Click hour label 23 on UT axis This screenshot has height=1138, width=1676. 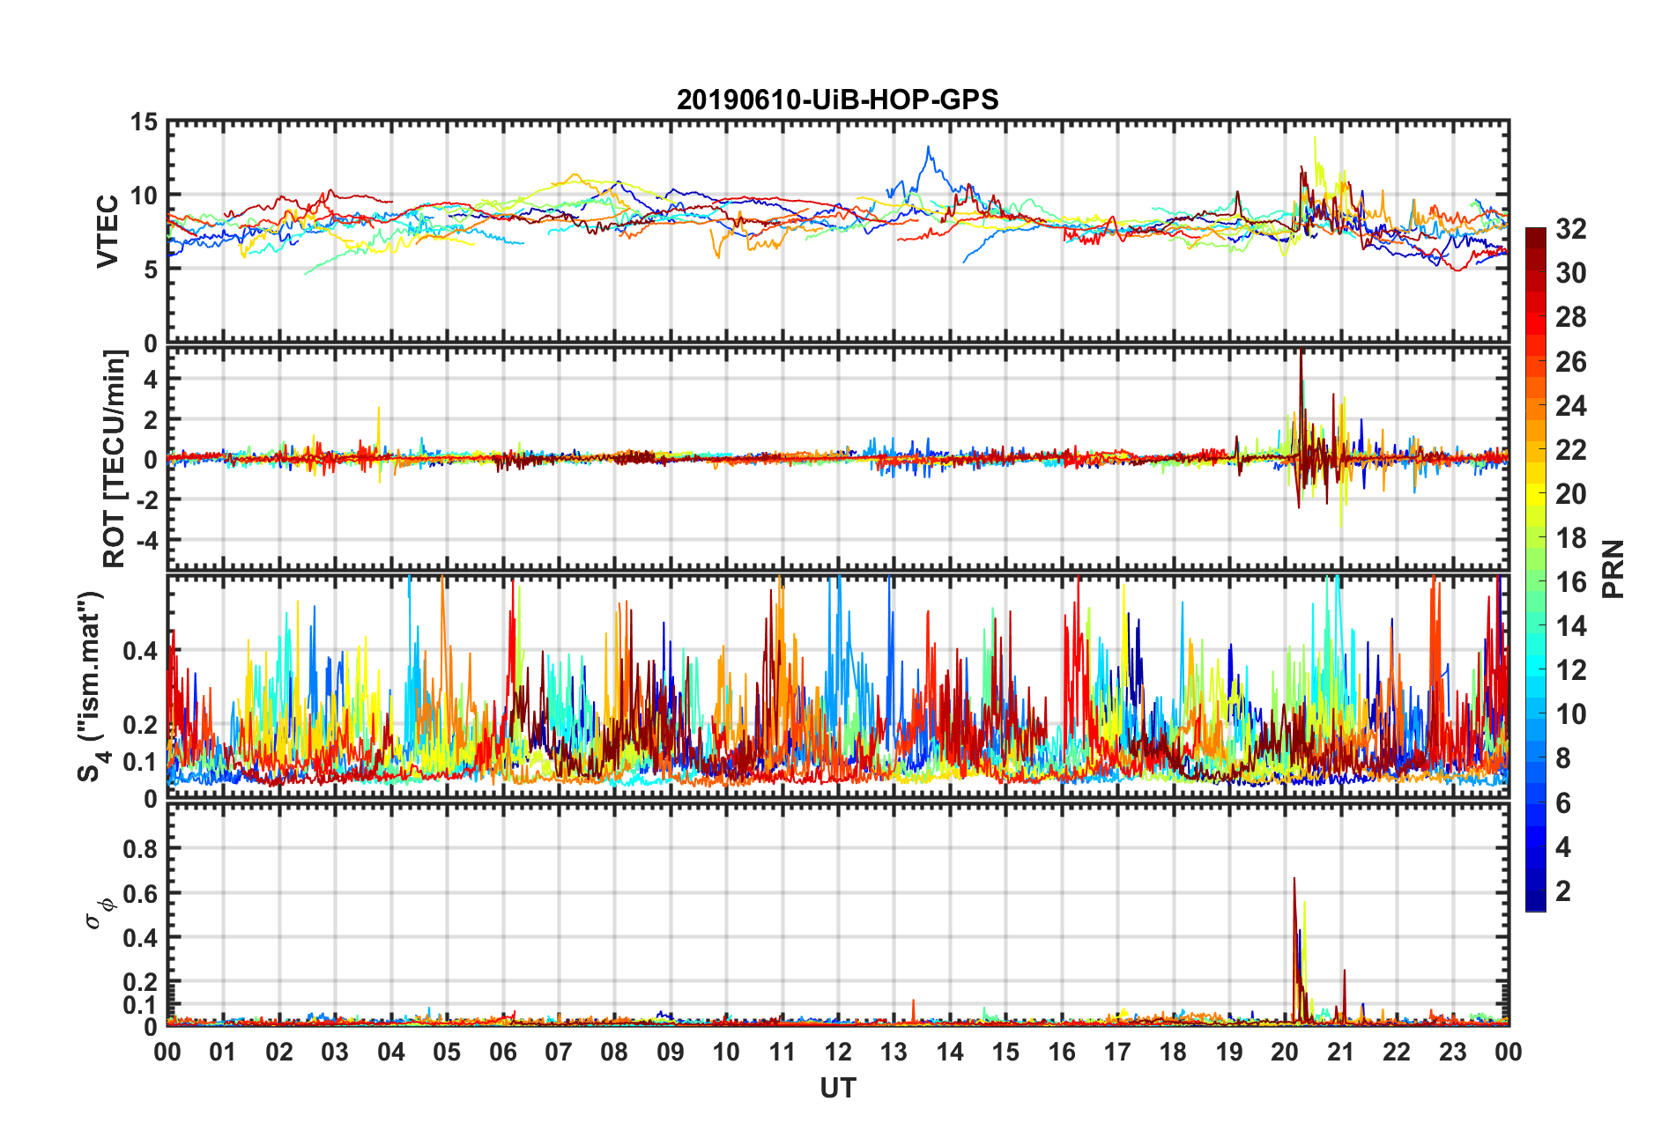click(x=1453, y=1052)
